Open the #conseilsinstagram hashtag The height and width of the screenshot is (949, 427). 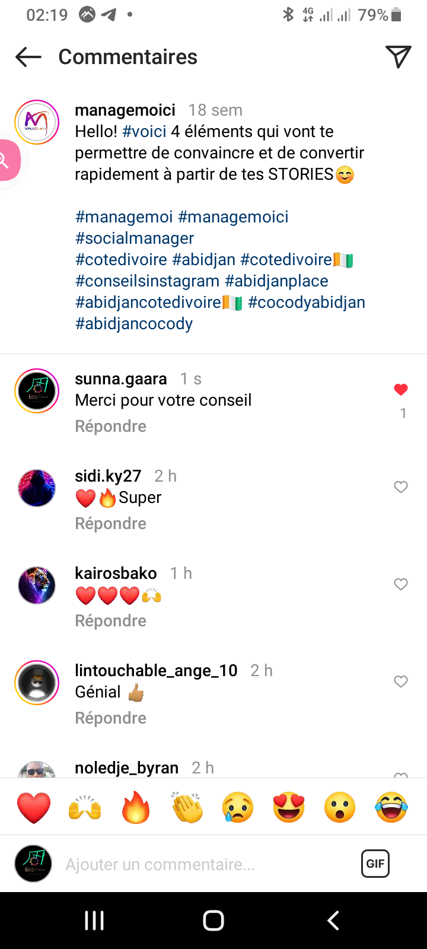148,281
